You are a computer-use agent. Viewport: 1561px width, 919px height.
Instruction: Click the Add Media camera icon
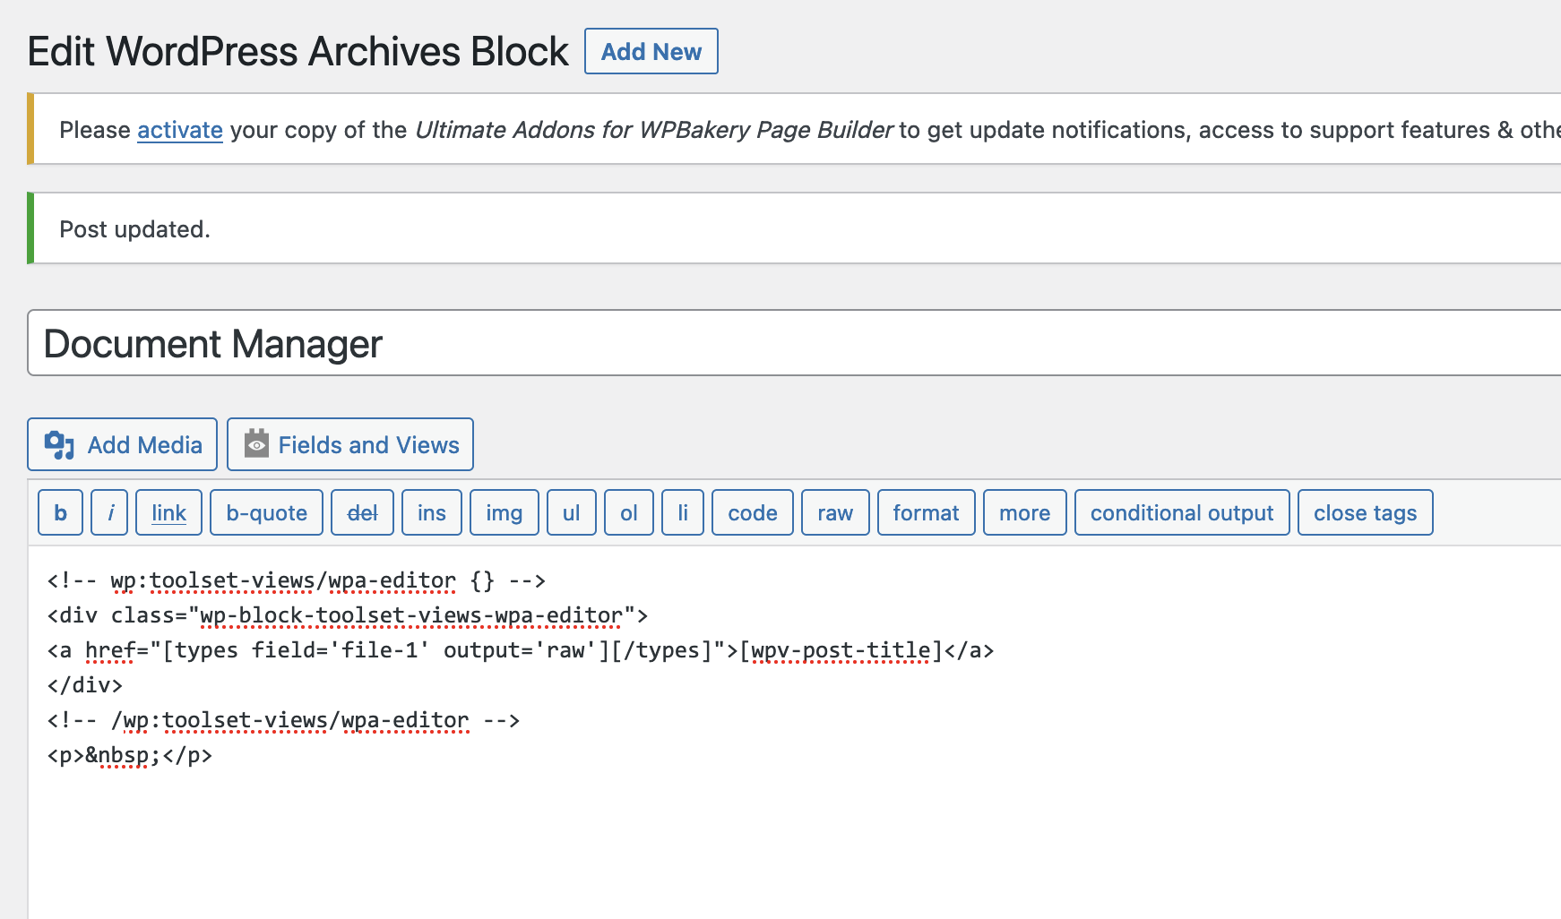coord(59,445)
